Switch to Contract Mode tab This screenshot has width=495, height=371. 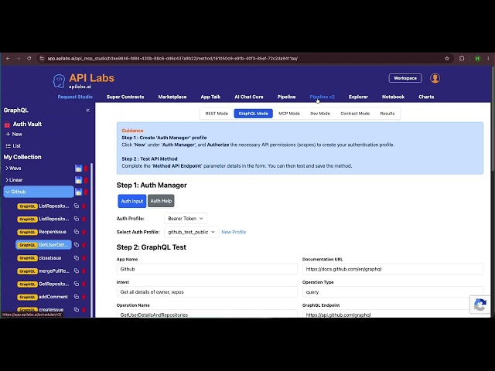355,114
